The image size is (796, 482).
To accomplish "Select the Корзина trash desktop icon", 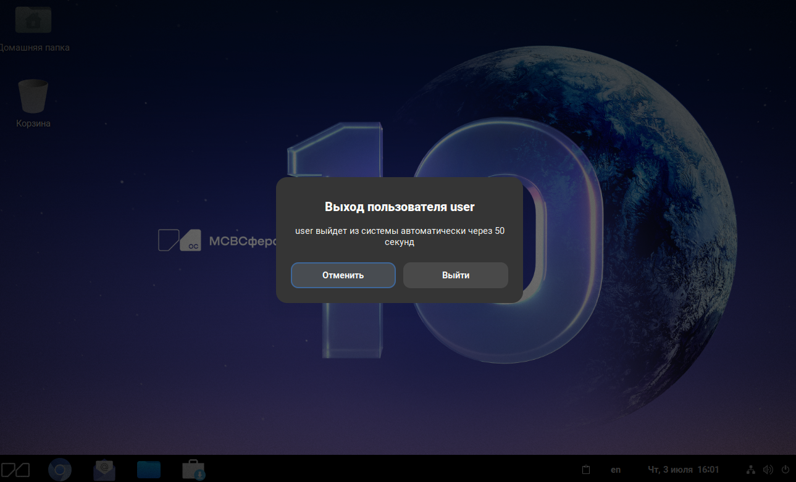I will tap(33, 96).
